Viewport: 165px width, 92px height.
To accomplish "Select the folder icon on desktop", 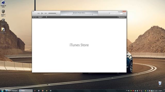I will point(3,31).
